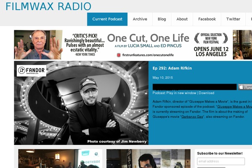The height and width of the screenshot is (168, 252).
Task: Download the podcast episode
Action: coord(206,93)
